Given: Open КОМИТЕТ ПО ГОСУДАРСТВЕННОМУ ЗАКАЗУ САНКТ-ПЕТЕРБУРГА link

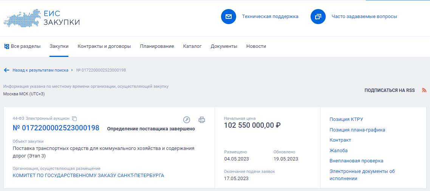Looking at the screenshot, I should (x=88, y=176).
